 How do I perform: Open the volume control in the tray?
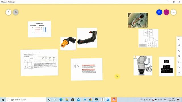pyautogui.click(x=161, y=99)
